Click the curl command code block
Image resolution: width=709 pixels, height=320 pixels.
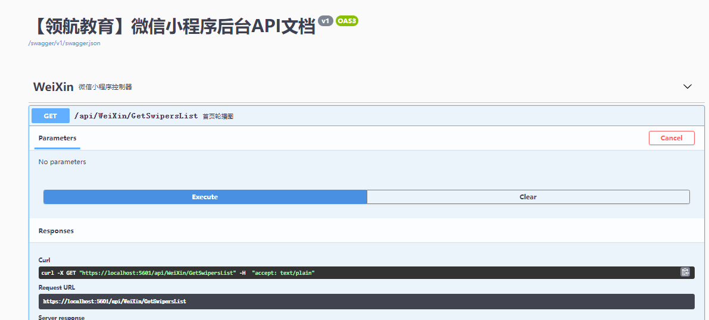pos(367,272)
